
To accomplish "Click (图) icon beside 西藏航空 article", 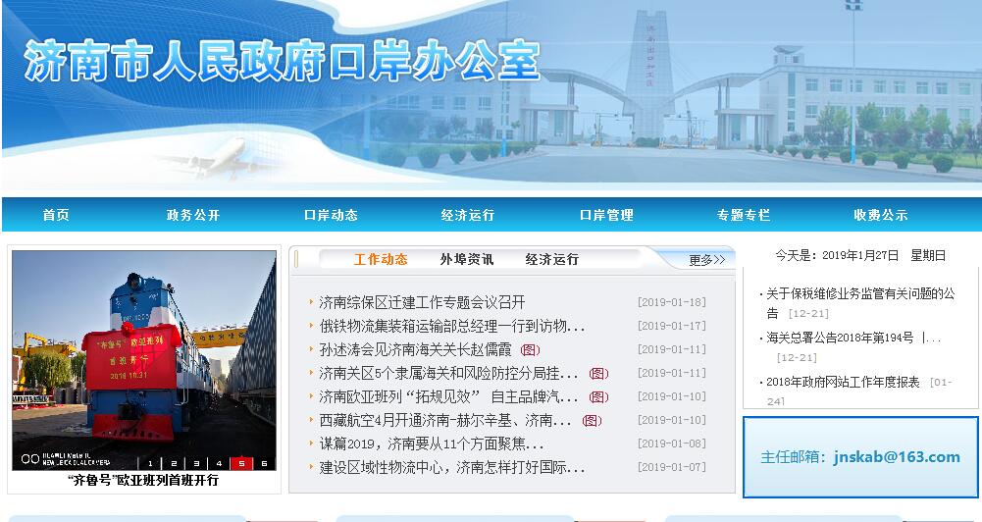I will (592, 420).
